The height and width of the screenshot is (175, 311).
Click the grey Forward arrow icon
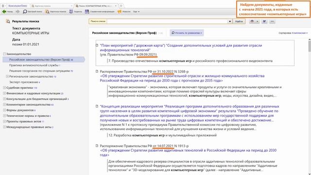coord(17,12)
